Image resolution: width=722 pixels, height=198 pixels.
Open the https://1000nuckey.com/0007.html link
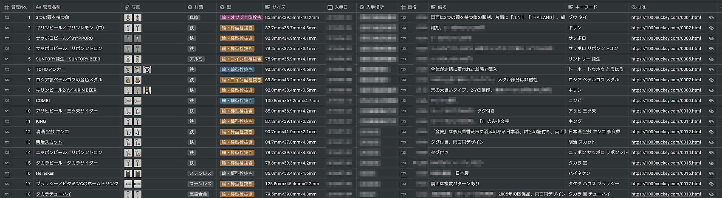(666, 80)
